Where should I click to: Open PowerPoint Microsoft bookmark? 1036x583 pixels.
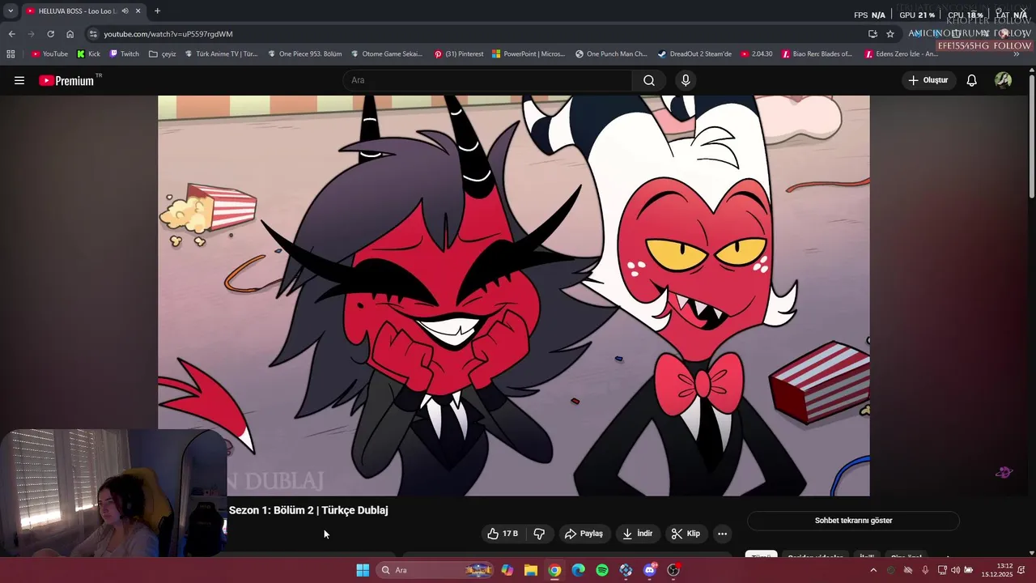[528, 54]
